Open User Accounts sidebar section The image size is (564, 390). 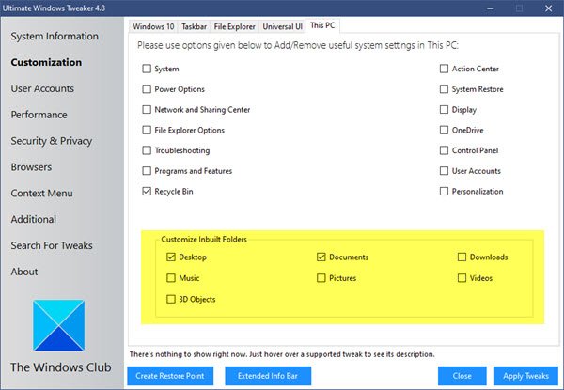[x=42, y=88]
